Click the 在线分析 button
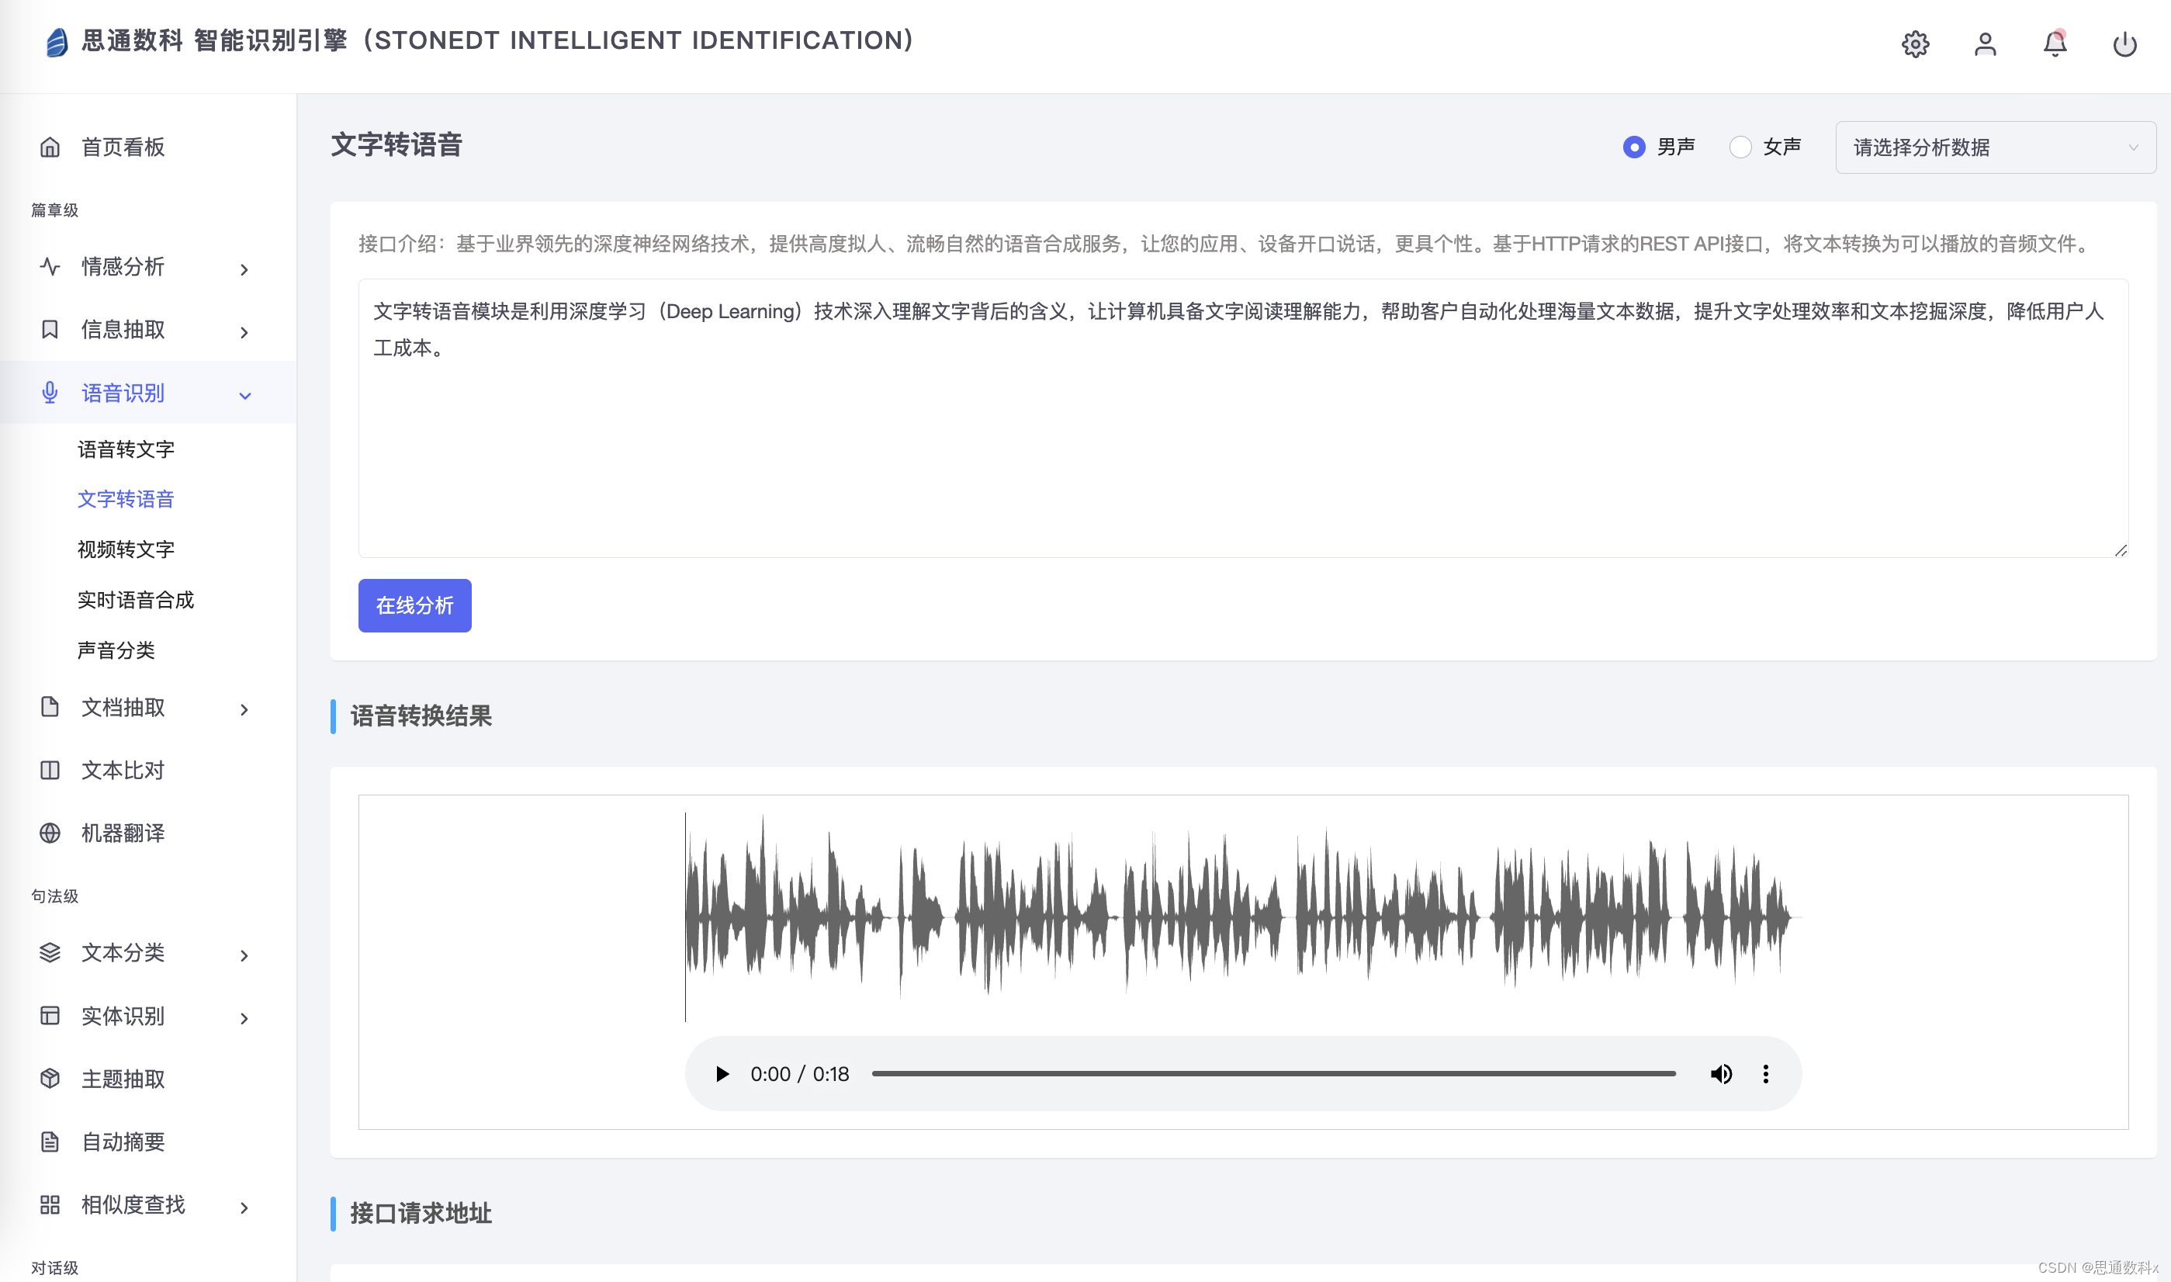Viewport: 2171px width, 1282px height. click(x=414, y=605)
